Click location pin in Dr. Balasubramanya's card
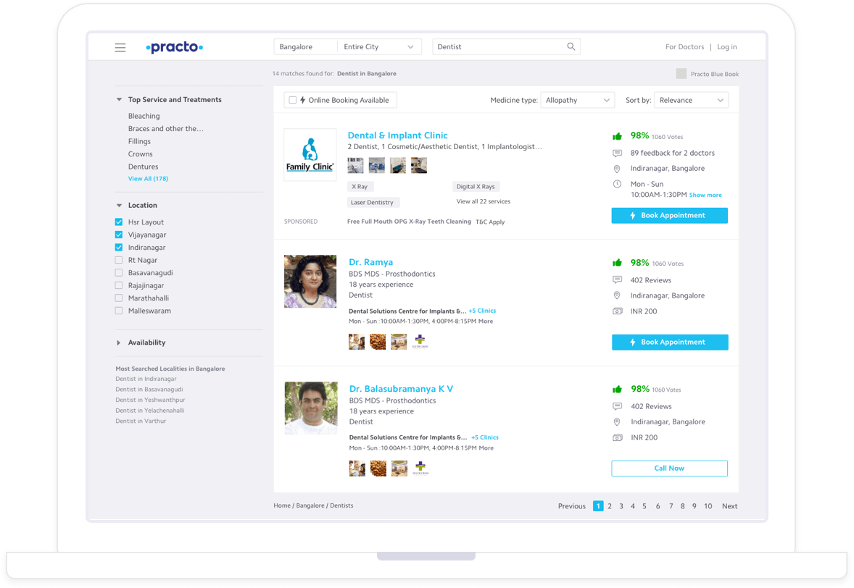854x588 pixels. (617, 422)
